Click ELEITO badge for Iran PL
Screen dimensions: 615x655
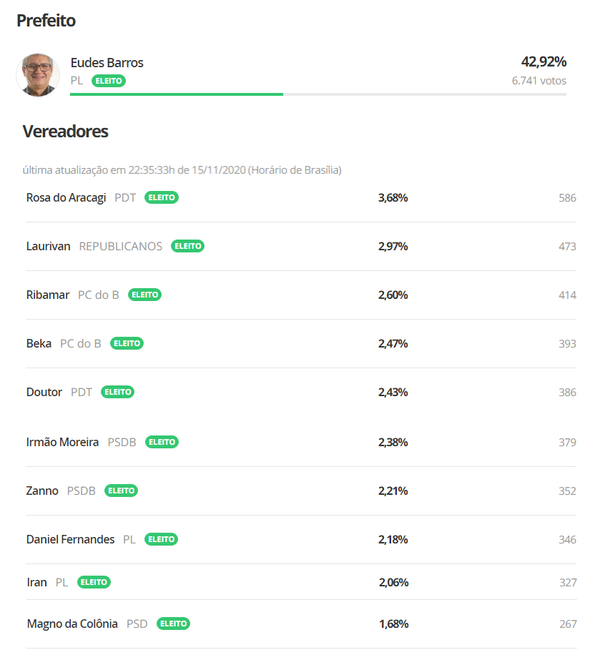pyautogui.click(x=94, y=582)
